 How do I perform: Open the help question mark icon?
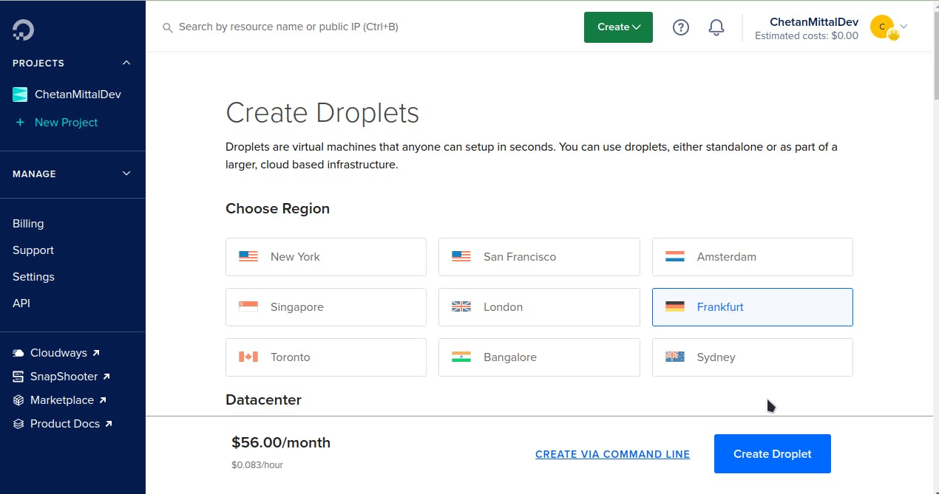click(681, 27)
